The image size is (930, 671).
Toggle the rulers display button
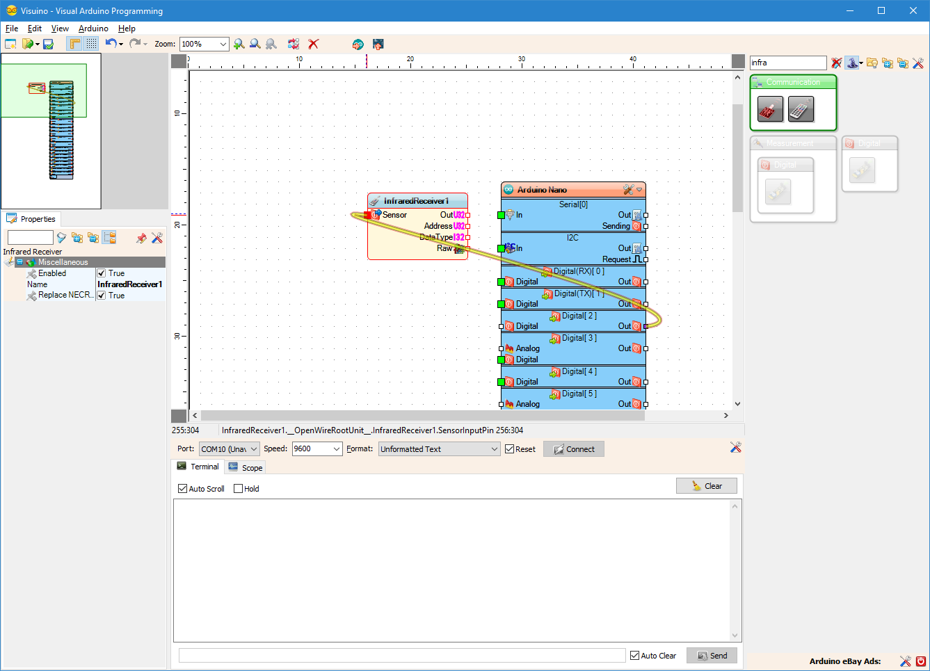coord(74,44)
